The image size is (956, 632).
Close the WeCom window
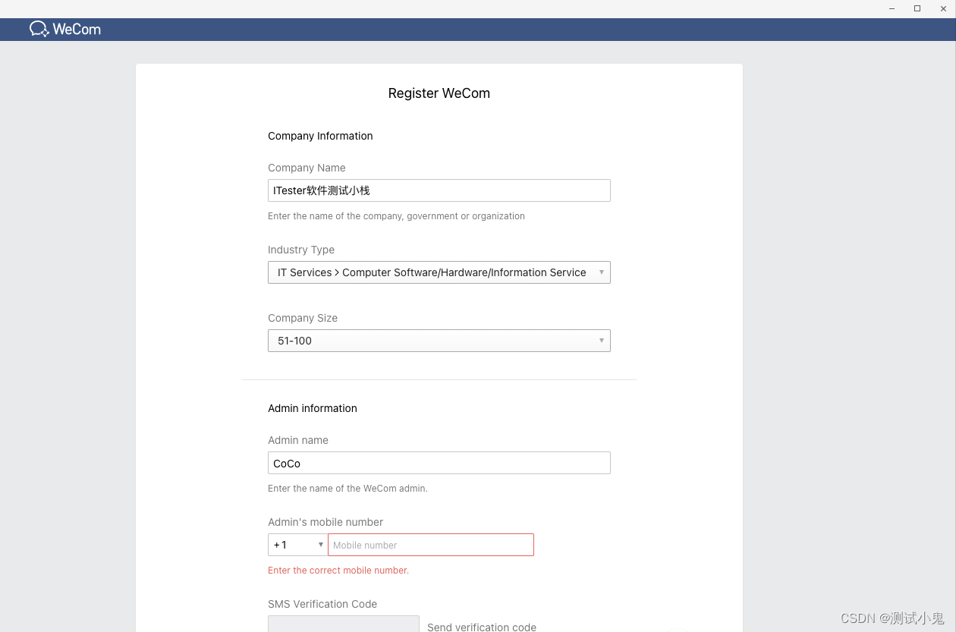coord(943,8)
